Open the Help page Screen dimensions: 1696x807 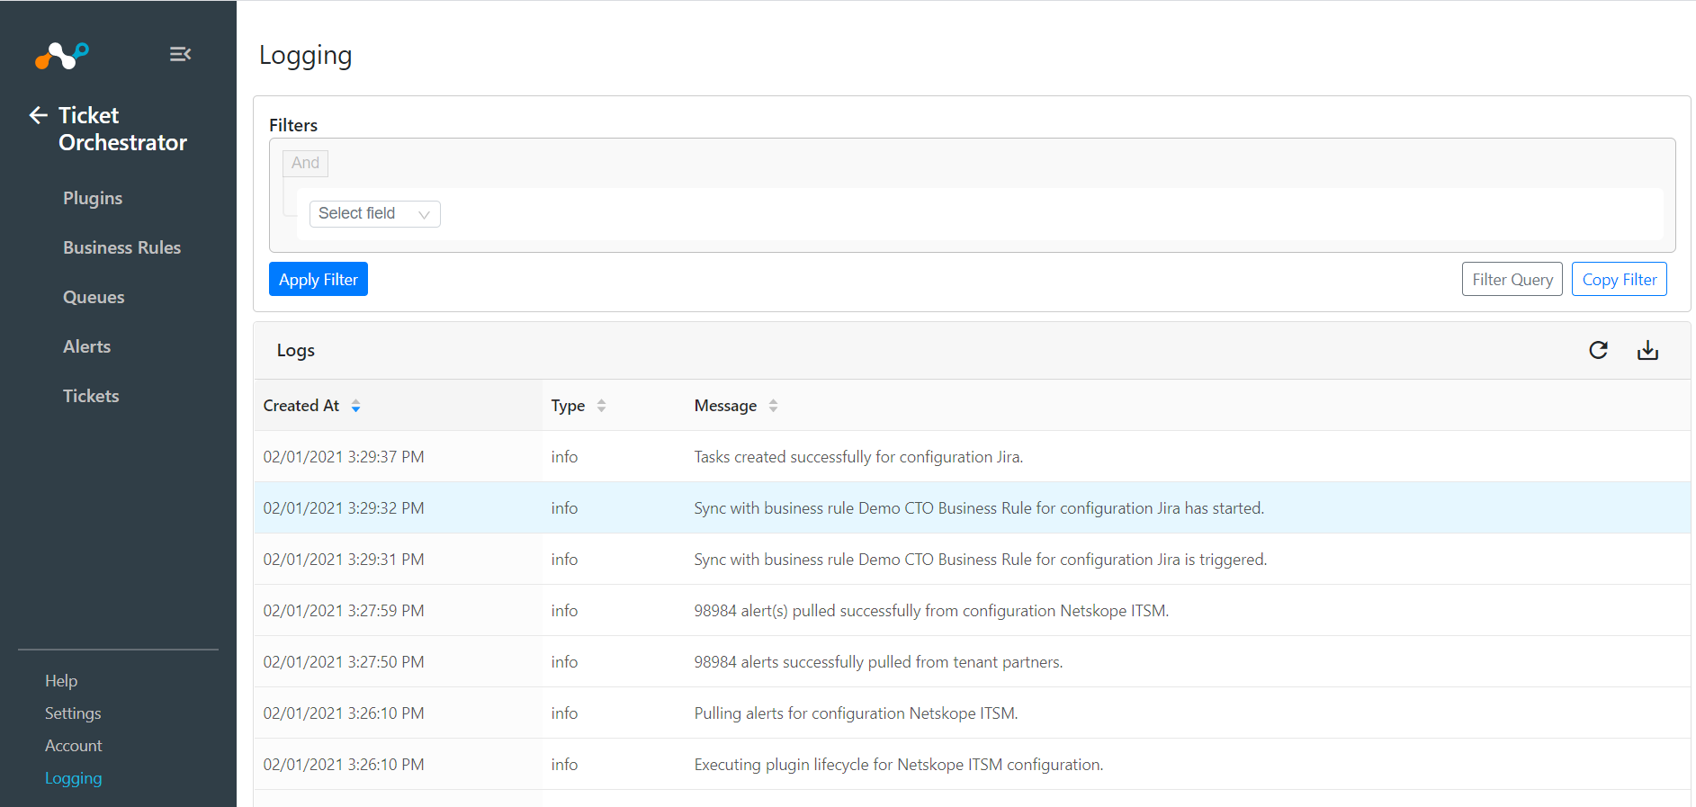61,681
